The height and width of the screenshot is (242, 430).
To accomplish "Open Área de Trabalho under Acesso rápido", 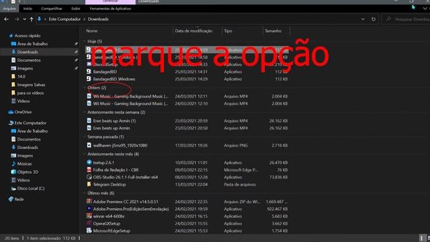I will point(32,44).
